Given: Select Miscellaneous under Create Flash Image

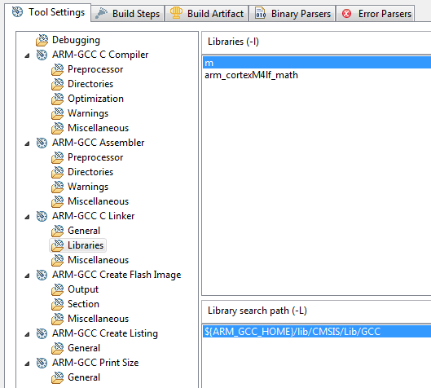Looking at the screenshot, I should pos(98,319).
